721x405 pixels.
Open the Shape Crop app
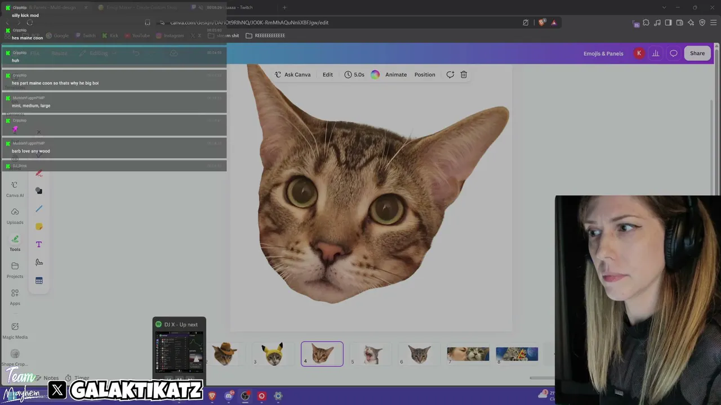click(15, 358)
